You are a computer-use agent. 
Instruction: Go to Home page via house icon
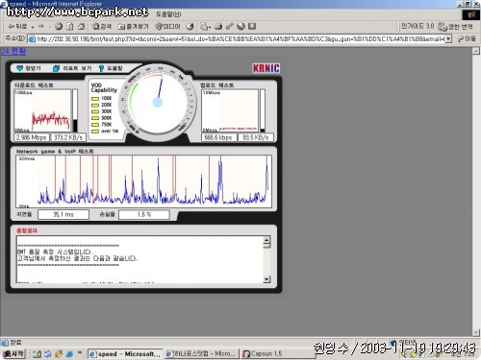(x=82, y=27)
